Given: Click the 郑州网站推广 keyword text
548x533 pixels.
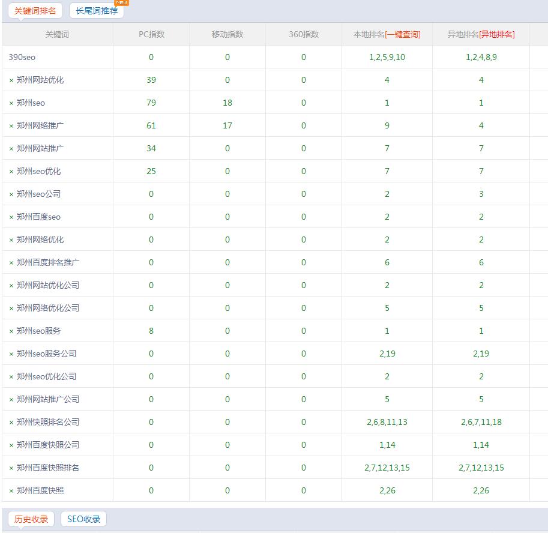Looking at the screenshot, I should (40, 149).
